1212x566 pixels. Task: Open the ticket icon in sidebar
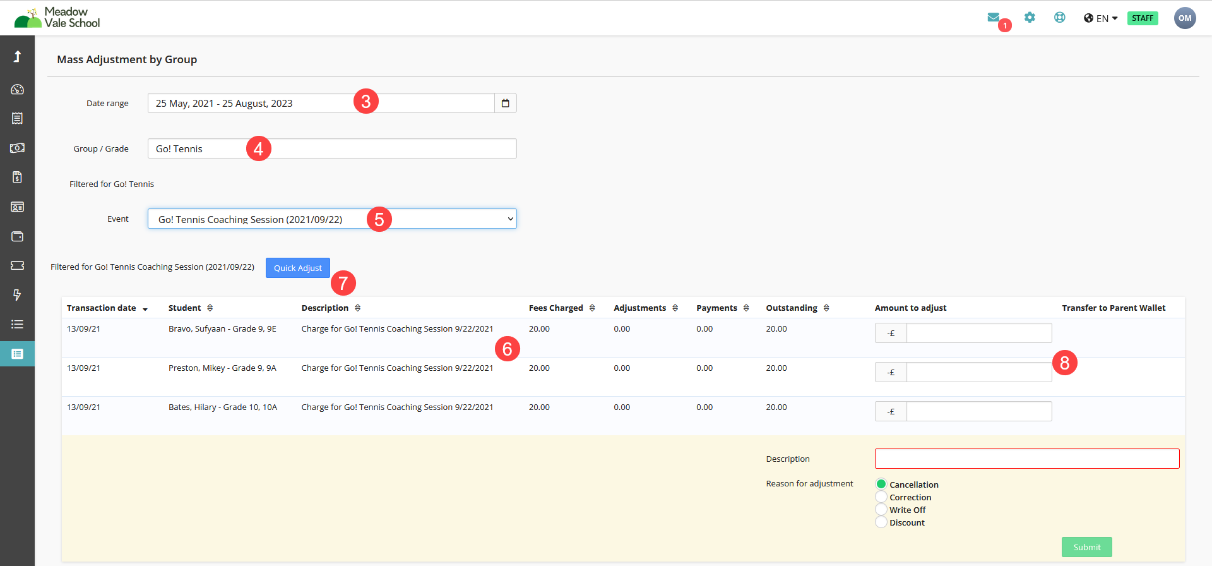point(17,265)
